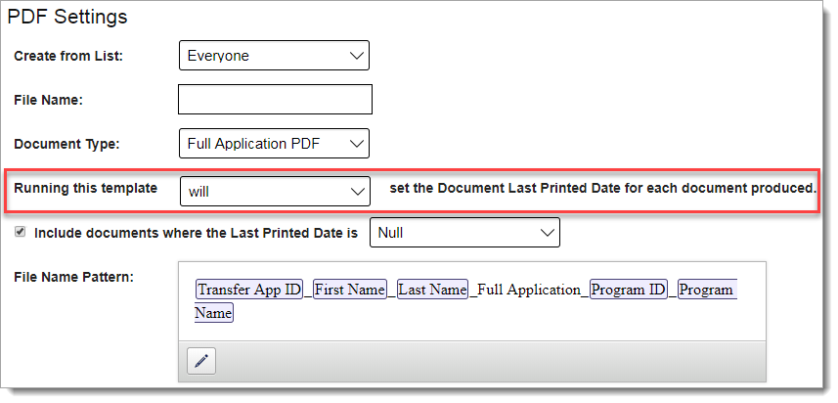Click the chevron arrow of the Everyone dropdown
This screenshot has height=403, width=838.
(x=356, y=56)
